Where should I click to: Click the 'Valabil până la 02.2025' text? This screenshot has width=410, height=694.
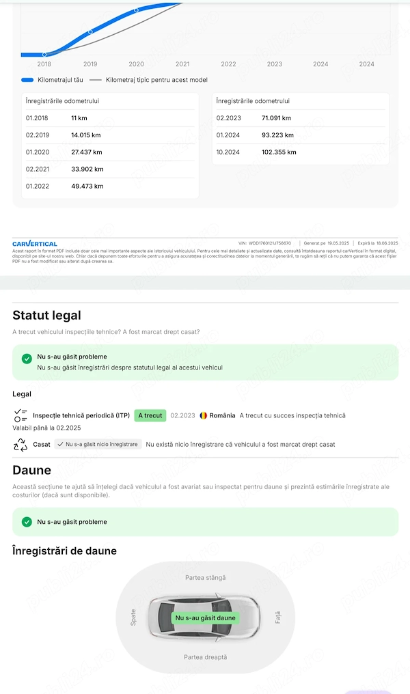(46, 428)
